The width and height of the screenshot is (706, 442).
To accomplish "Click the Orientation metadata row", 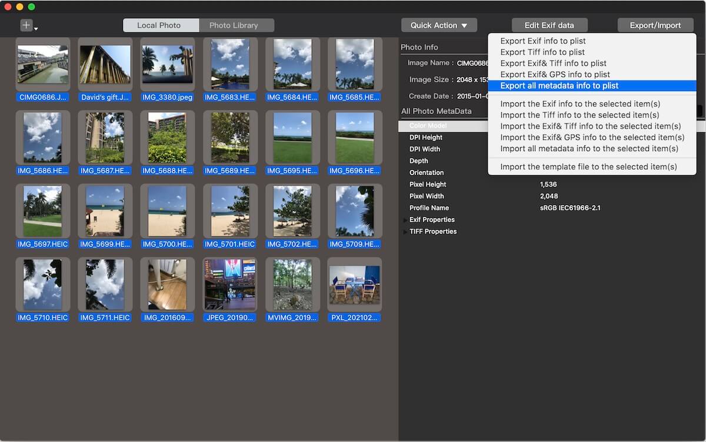I will point(443,173).
